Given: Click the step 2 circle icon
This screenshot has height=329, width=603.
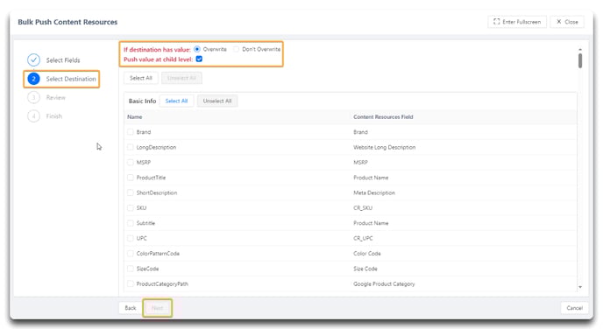Looking at the screenshot, I should pyautogui.click(x=34, y=79).
